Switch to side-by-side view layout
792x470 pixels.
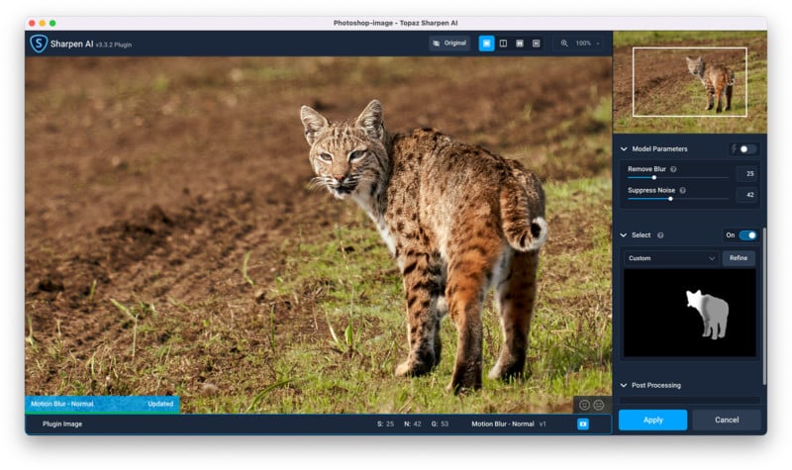pos(519,44)
